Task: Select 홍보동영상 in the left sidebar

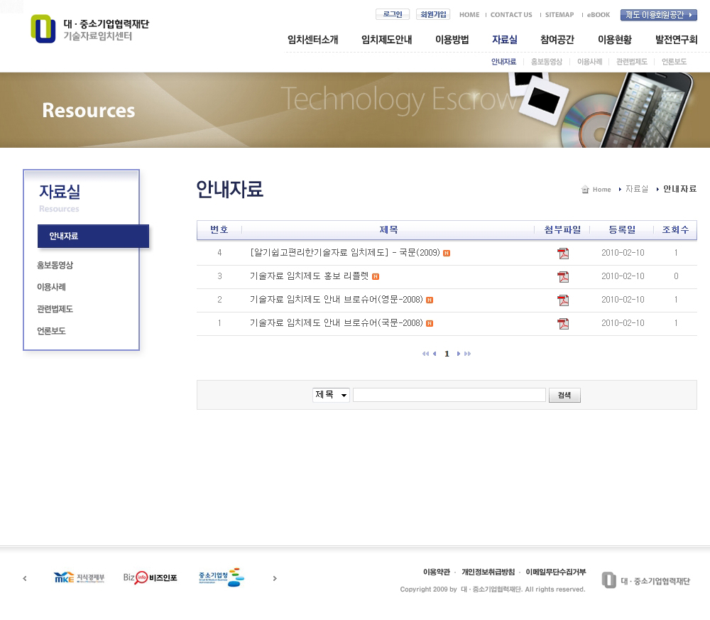Action: pos(55,265)
